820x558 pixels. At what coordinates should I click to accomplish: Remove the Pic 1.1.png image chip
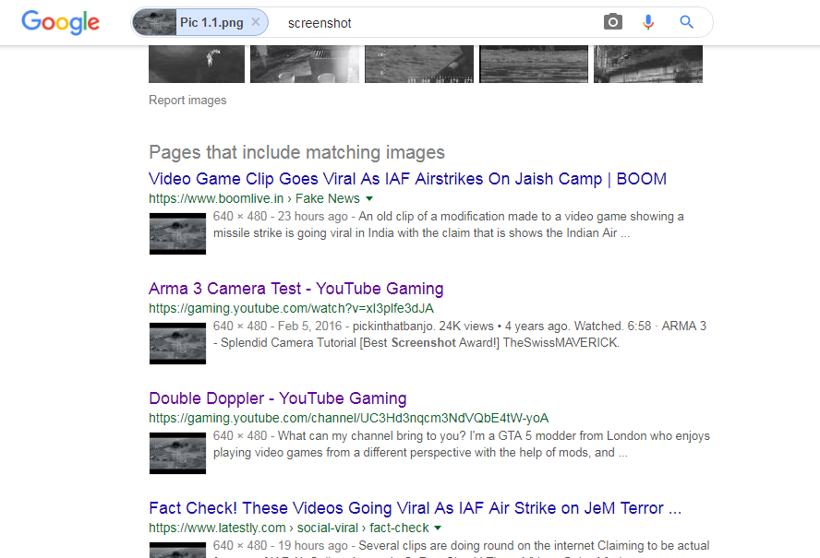(256, 22)
